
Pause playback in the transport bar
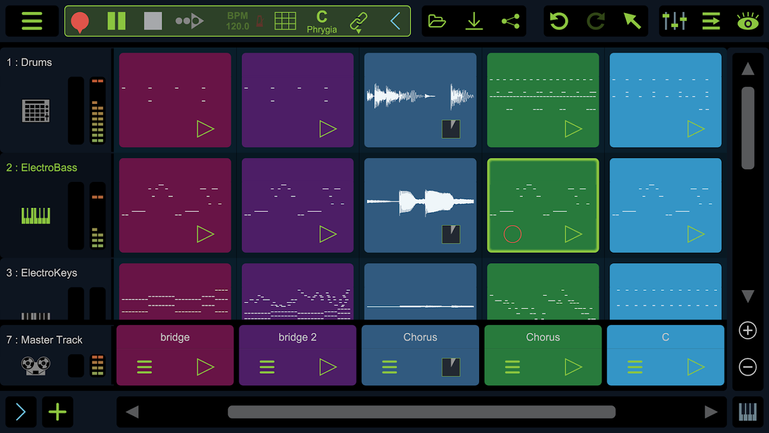[116, 21]
